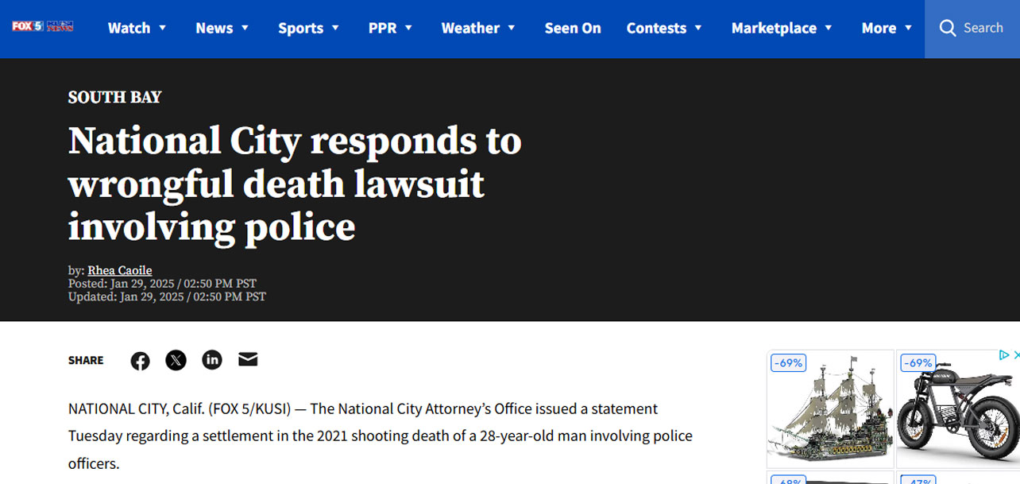This screenshot has height=484, width=1020.
Task: Share the article via email icon
Action: 248,360
